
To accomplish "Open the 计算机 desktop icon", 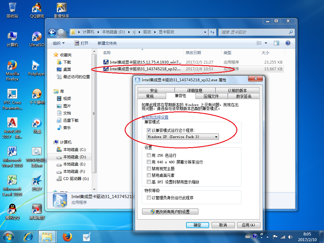I will click(12, 39).
